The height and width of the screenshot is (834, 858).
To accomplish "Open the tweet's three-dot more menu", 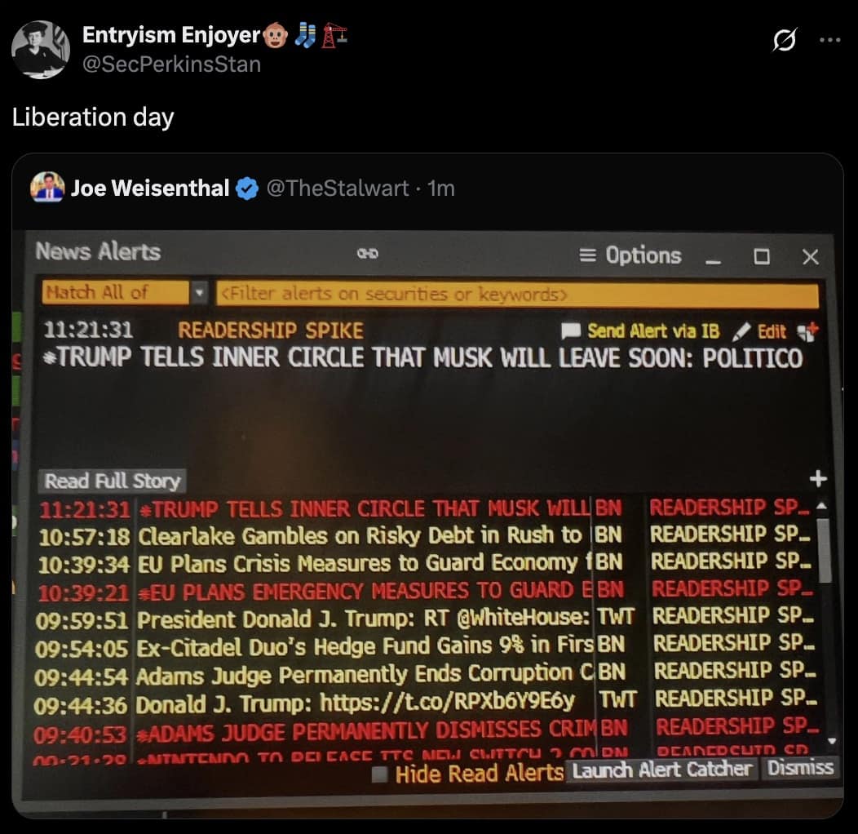I will [x=829, y=39].
